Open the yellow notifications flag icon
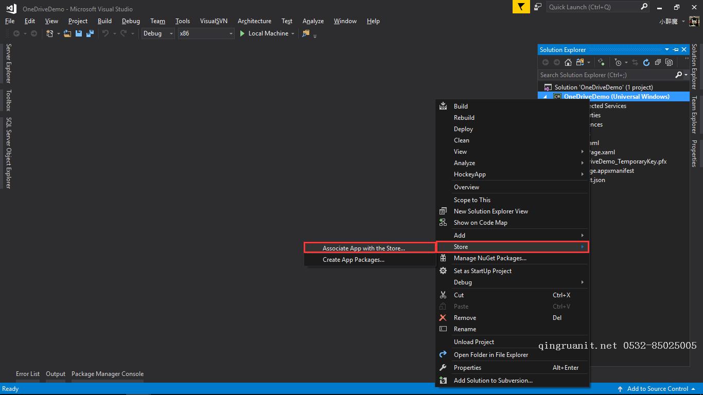703x395 pixels. 521,7
